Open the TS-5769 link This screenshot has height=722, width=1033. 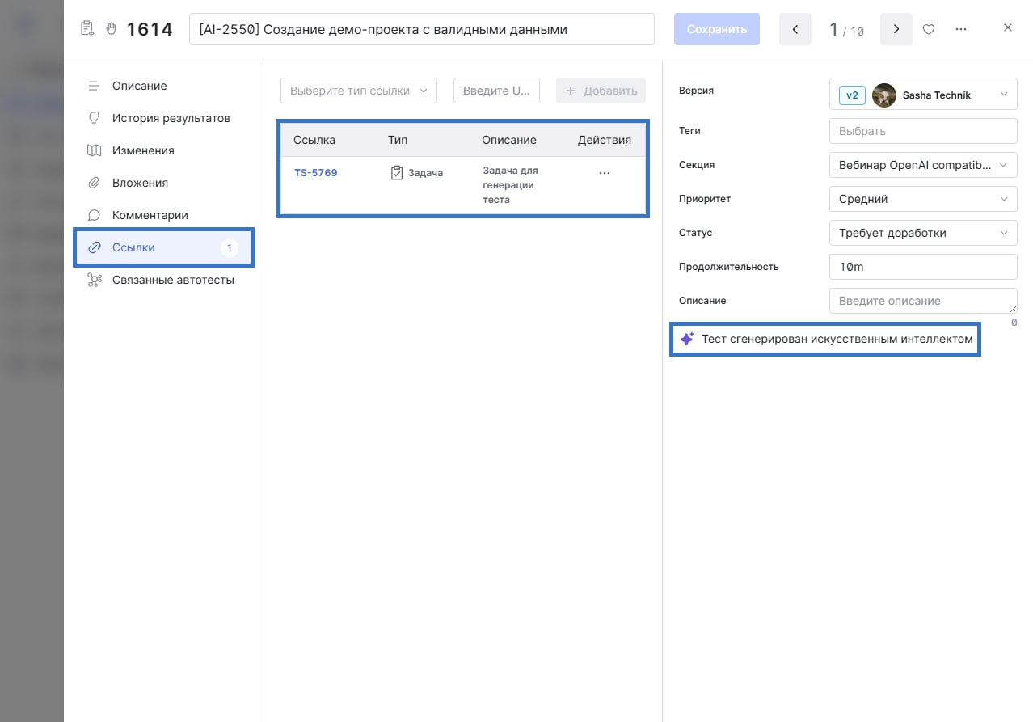pos(315,173)
